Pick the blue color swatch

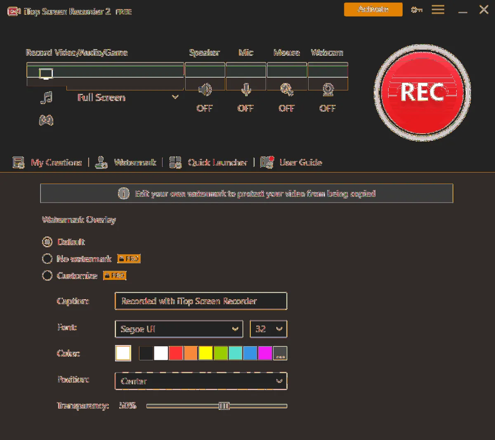250,353
